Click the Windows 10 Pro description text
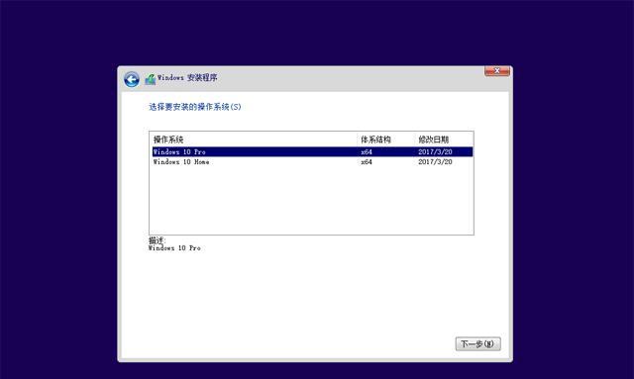The height and width of the screenshot is (379, 634). point(174,248)
